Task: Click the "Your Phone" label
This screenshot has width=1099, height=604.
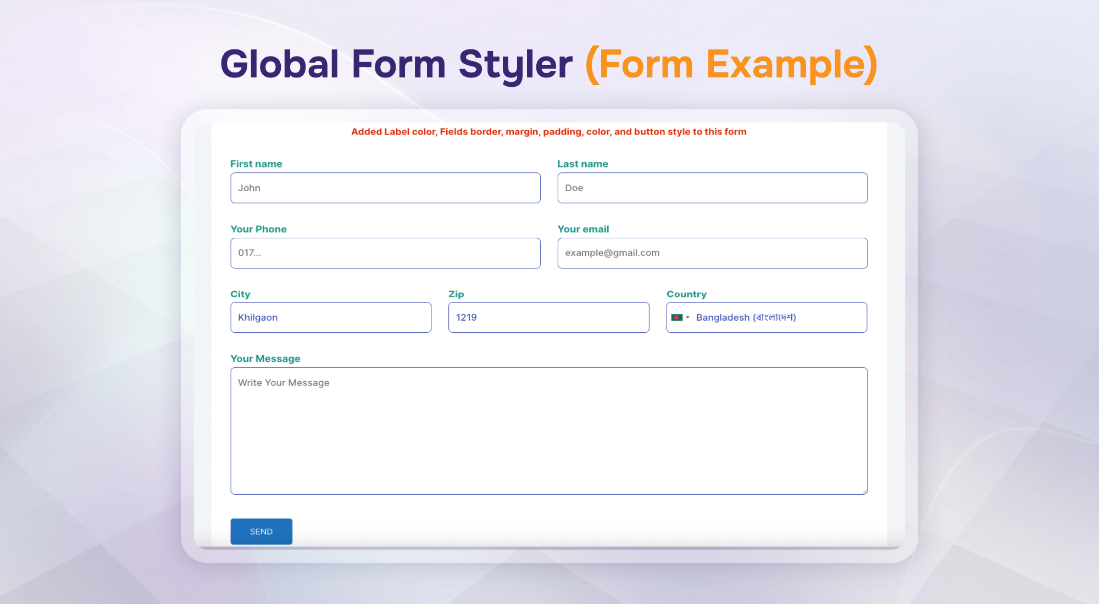Action: [x=258, y=229]
